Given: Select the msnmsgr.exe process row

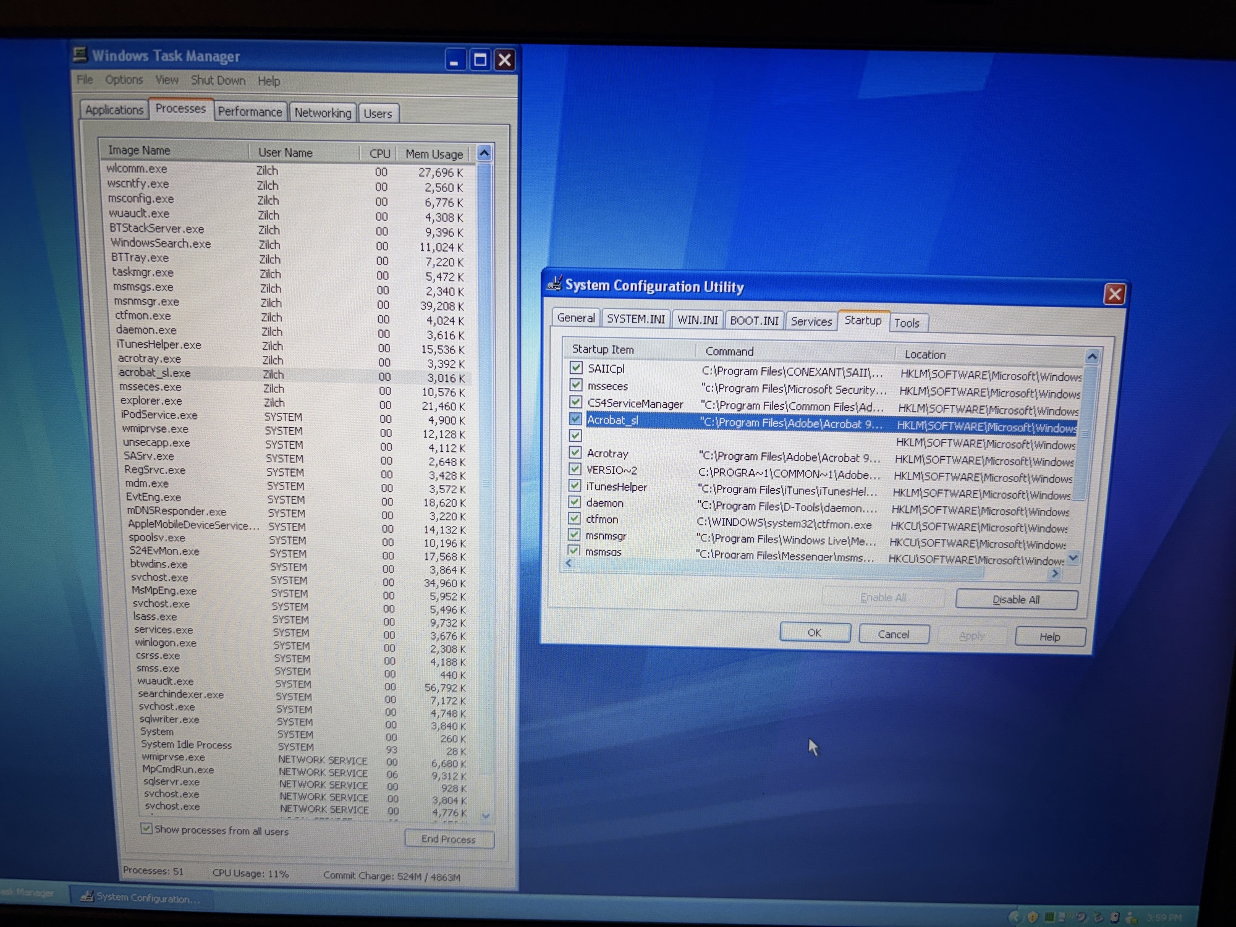Looking at the screenshot, I should coord(146,302).
